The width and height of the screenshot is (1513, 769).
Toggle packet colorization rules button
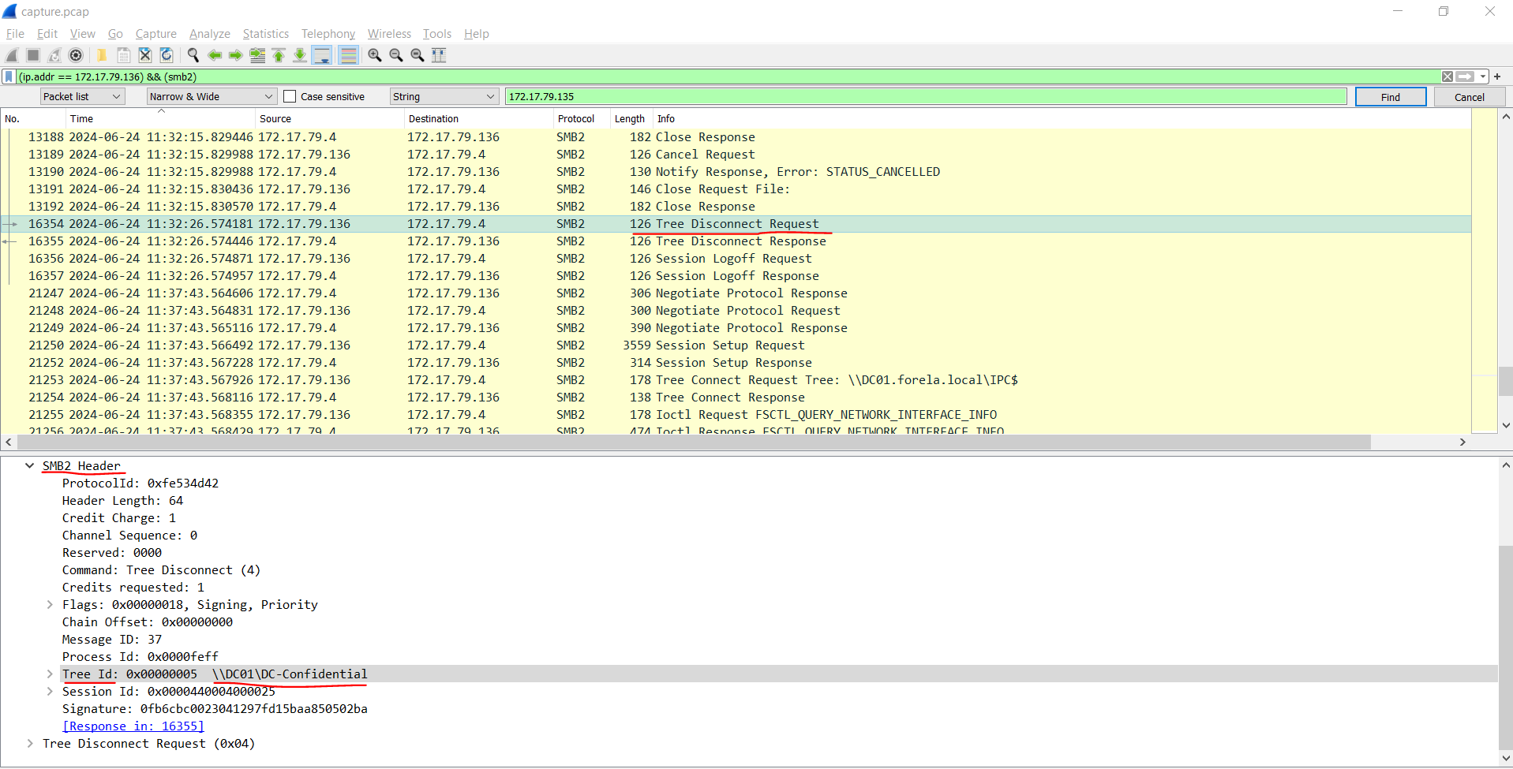348,55
